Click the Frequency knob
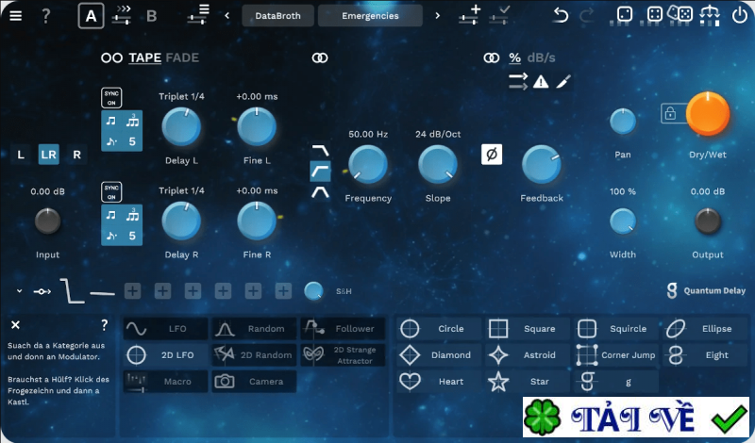Screen dimensions: 755x443 click(x=368, y=165)
